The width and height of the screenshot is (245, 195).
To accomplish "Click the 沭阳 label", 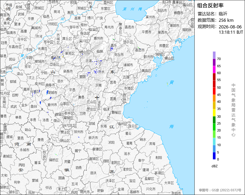I will tap(111, 142).
